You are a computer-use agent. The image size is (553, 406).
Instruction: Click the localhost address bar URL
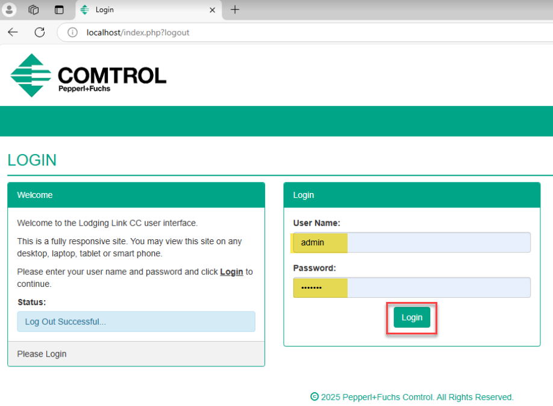[138, 32]
